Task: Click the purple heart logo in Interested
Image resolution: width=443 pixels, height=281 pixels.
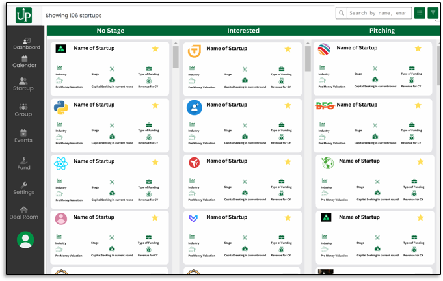Action: pos(193,219)
